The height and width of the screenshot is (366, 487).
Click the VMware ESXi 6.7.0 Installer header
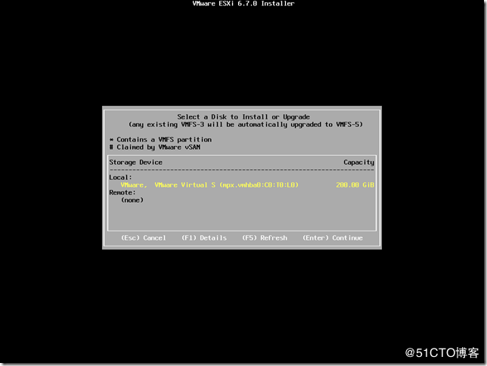pyautogui.click(x=243, y=4)
